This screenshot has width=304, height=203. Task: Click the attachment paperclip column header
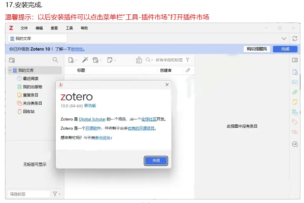pos(188,70)
